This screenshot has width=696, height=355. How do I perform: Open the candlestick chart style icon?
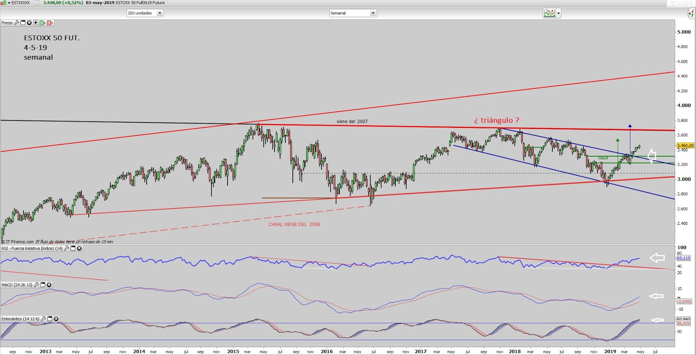(x=3, y=3)
